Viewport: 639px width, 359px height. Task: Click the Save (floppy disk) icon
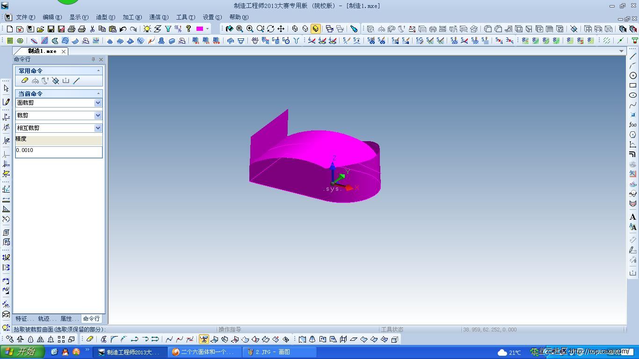(x=51, y=29)
